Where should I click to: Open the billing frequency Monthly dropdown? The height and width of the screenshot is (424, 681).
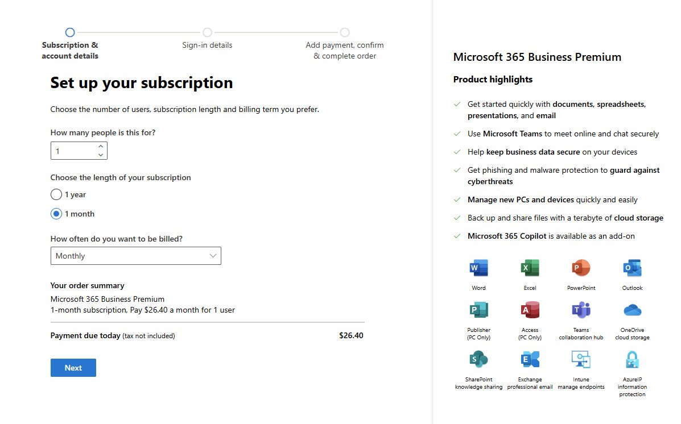tap(135, 256)
